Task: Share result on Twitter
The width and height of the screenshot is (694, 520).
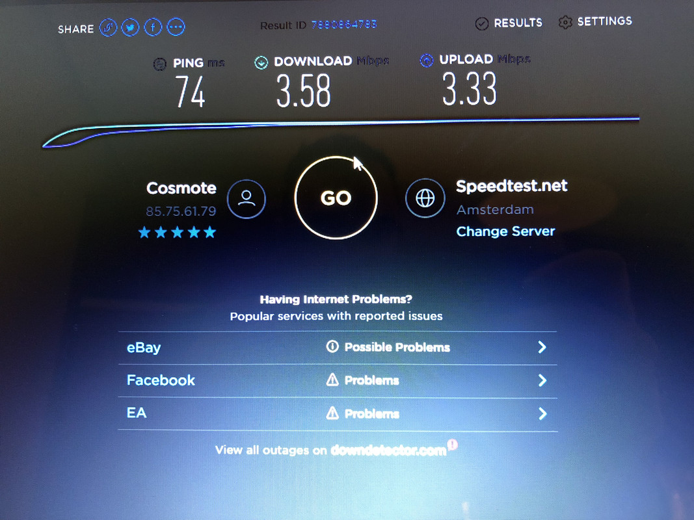Action: (130, 28)
